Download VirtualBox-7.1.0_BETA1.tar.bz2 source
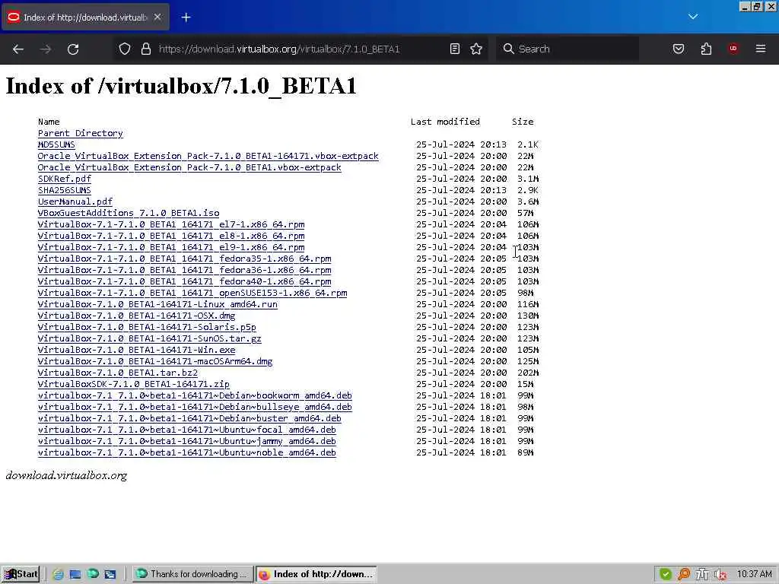Viewport: 779px width, 584px height. (118, 373)
